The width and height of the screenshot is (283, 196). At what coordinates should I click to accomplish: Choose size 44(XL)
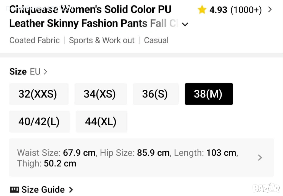point(101,122)
